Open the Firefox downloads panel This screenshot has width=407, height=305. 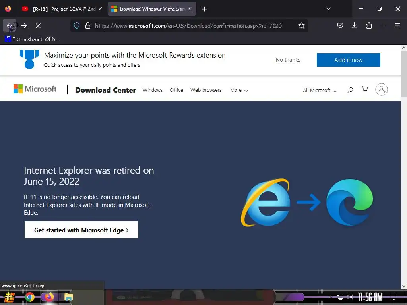354,25
